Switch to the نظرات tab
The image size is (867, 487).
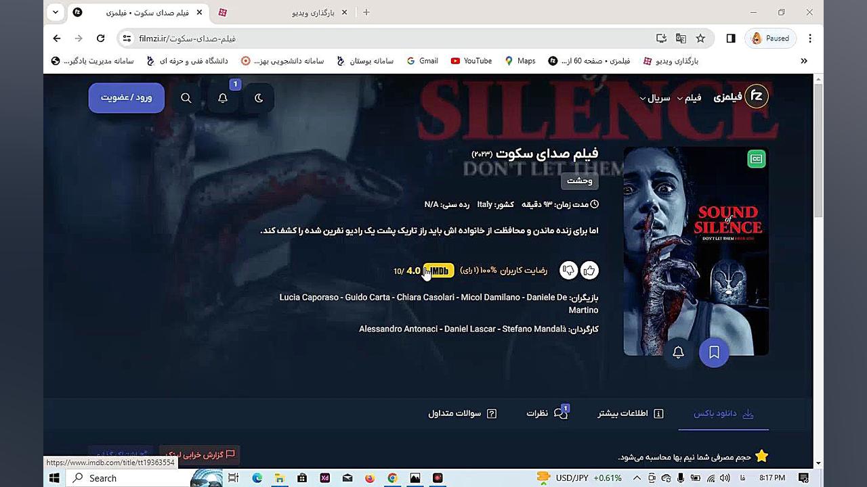(545, 413)
